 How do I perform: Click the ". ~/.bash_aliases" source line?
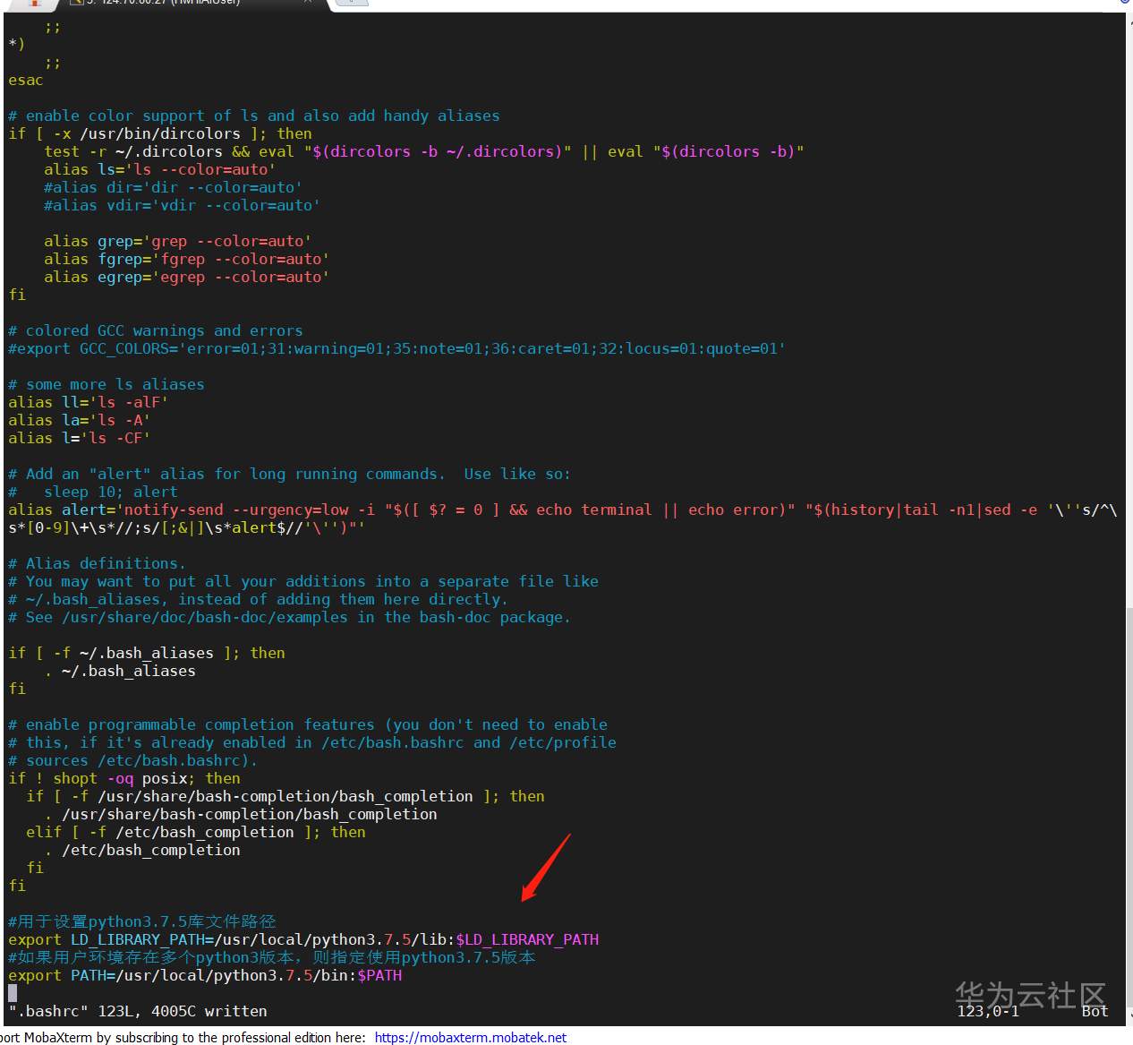click(120, 671)
